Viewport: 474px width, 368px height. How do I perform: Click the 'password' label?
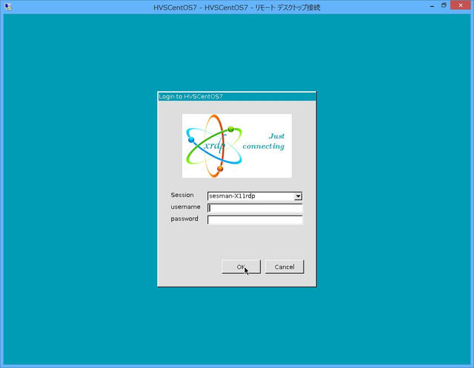pyautogui.click(x=184, y=218)
